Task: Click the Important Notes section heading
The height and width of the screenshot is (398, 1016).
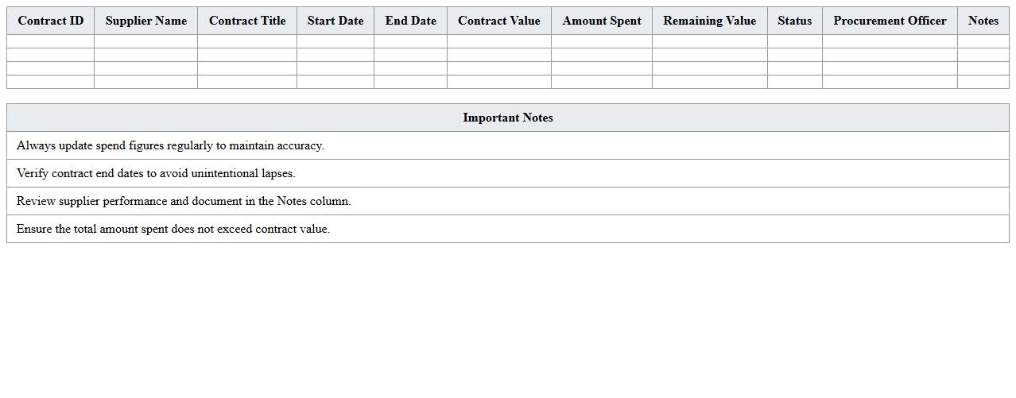Action: click(507, 118)
